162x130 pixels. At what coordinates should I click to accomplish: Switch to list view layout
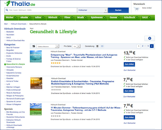click(x=97, y=46)
